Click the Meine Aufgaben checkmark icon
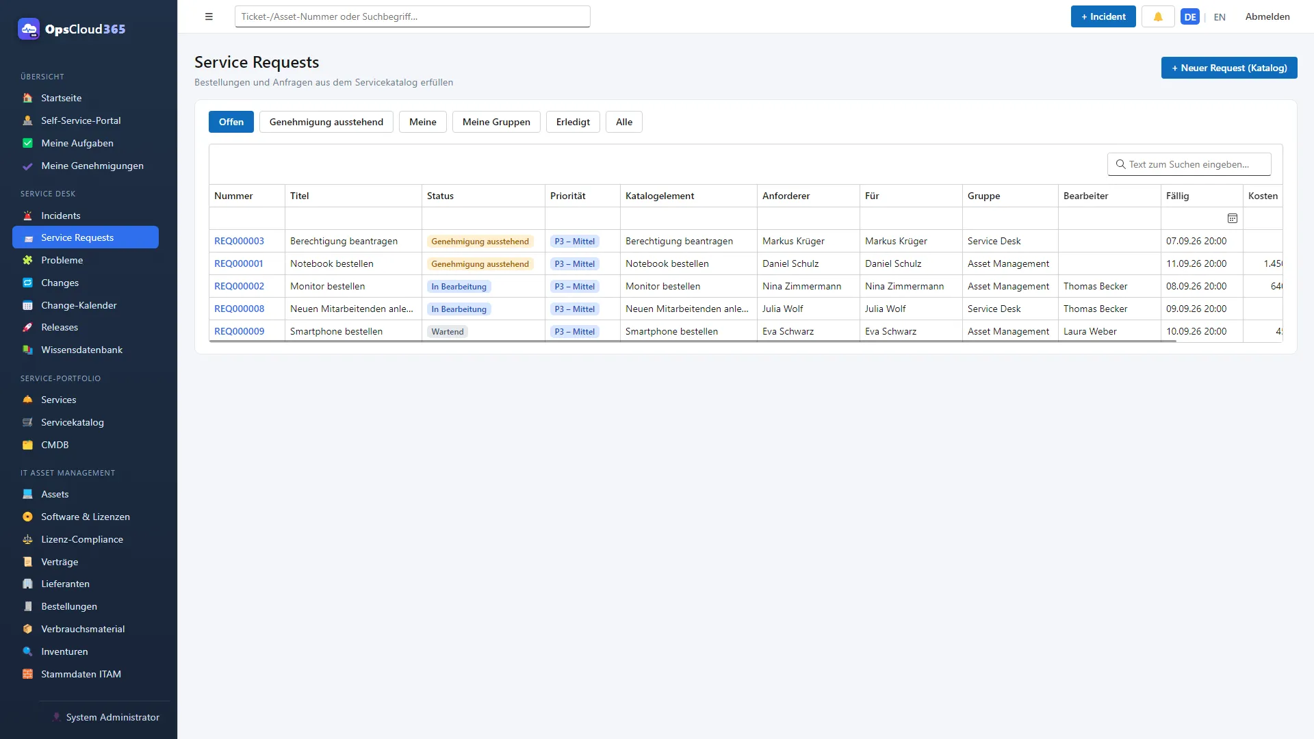Image resolution: width=1314 pixels, height=739 pixels. point(27,143)
